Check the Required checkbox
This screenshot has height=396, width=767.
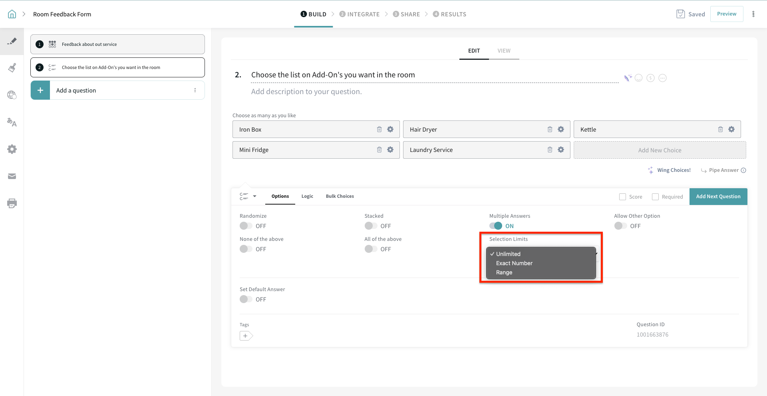pyautogui.click(x=655, y=197)
